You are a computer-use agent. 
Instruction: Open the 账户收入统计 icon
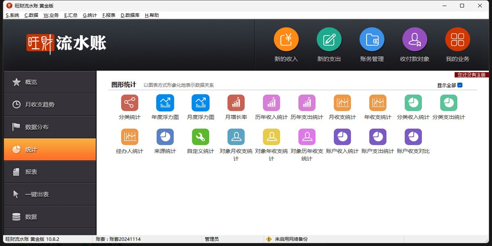(x=342, y=137)
